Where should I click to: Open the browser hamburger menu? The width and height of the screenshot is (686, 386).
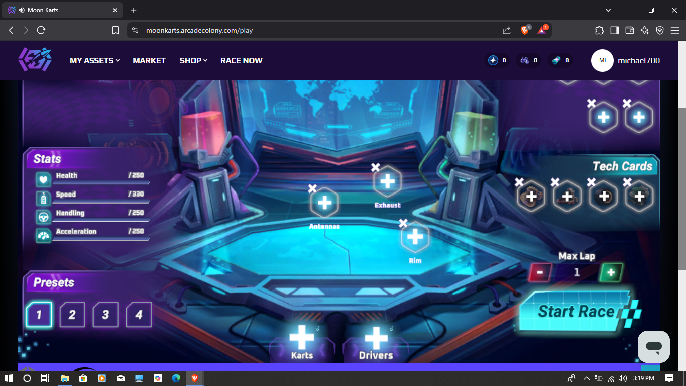tap(675, 30)
